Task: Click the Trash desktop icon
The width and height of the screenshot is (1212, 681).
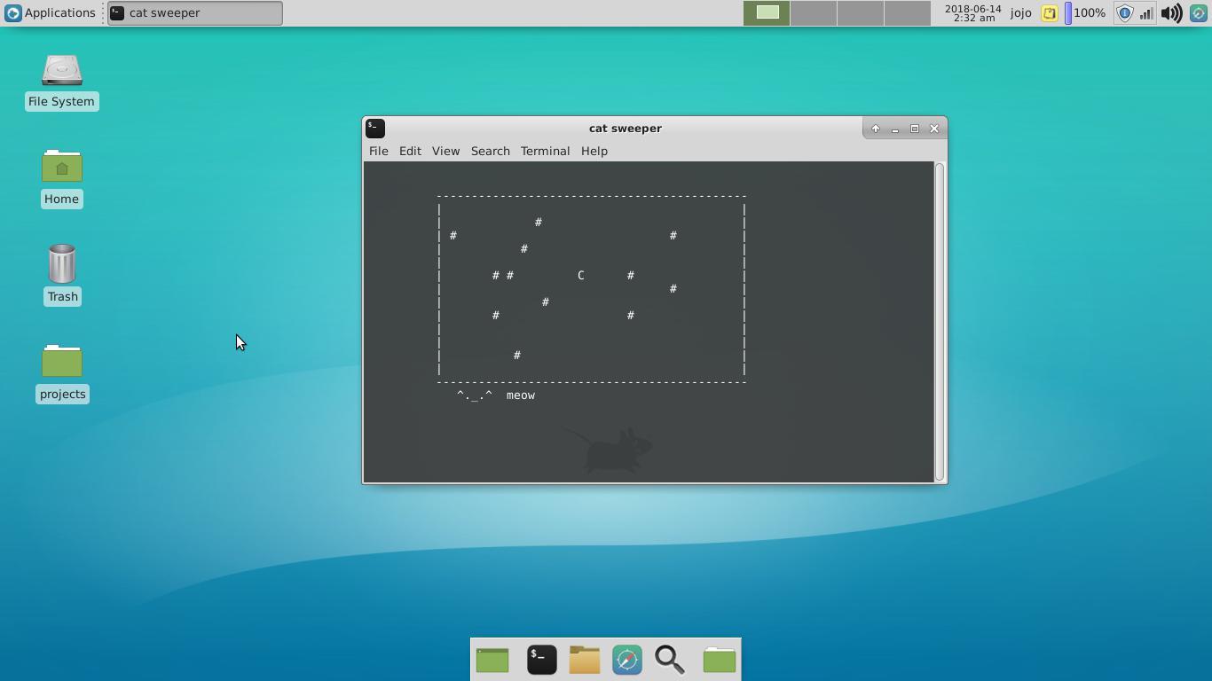Action: point(62,275)
